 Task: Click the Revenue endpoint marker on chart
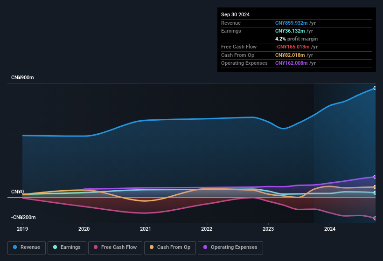coord(375,88)
